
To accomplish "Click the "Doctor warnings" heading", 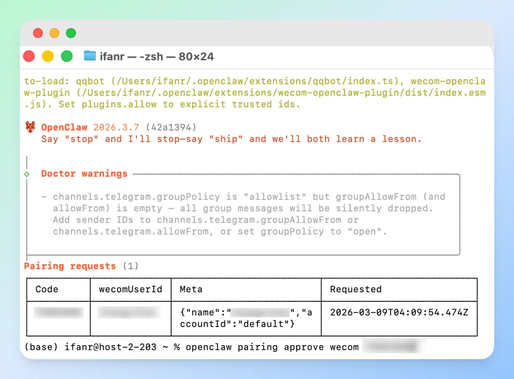I will click(84, 174).
